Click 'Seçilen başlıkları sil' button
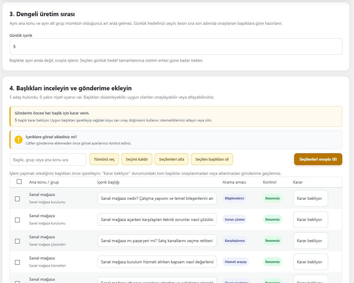This screenshot has height=283, width=354. pyautogui.click(x=212, y=159)
